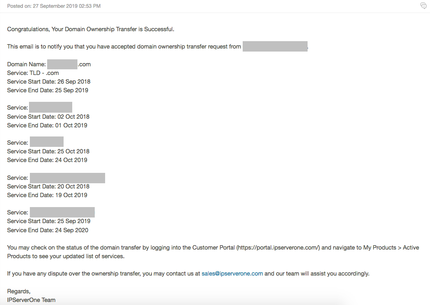The width and height of the screenshot is (430, 305).
Task: Click the redacted domain name before .com
Action: point(62,64)
